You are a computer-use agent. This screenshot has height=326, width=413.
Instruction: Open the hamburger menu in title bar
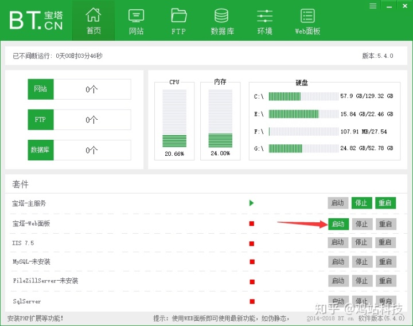373,6
